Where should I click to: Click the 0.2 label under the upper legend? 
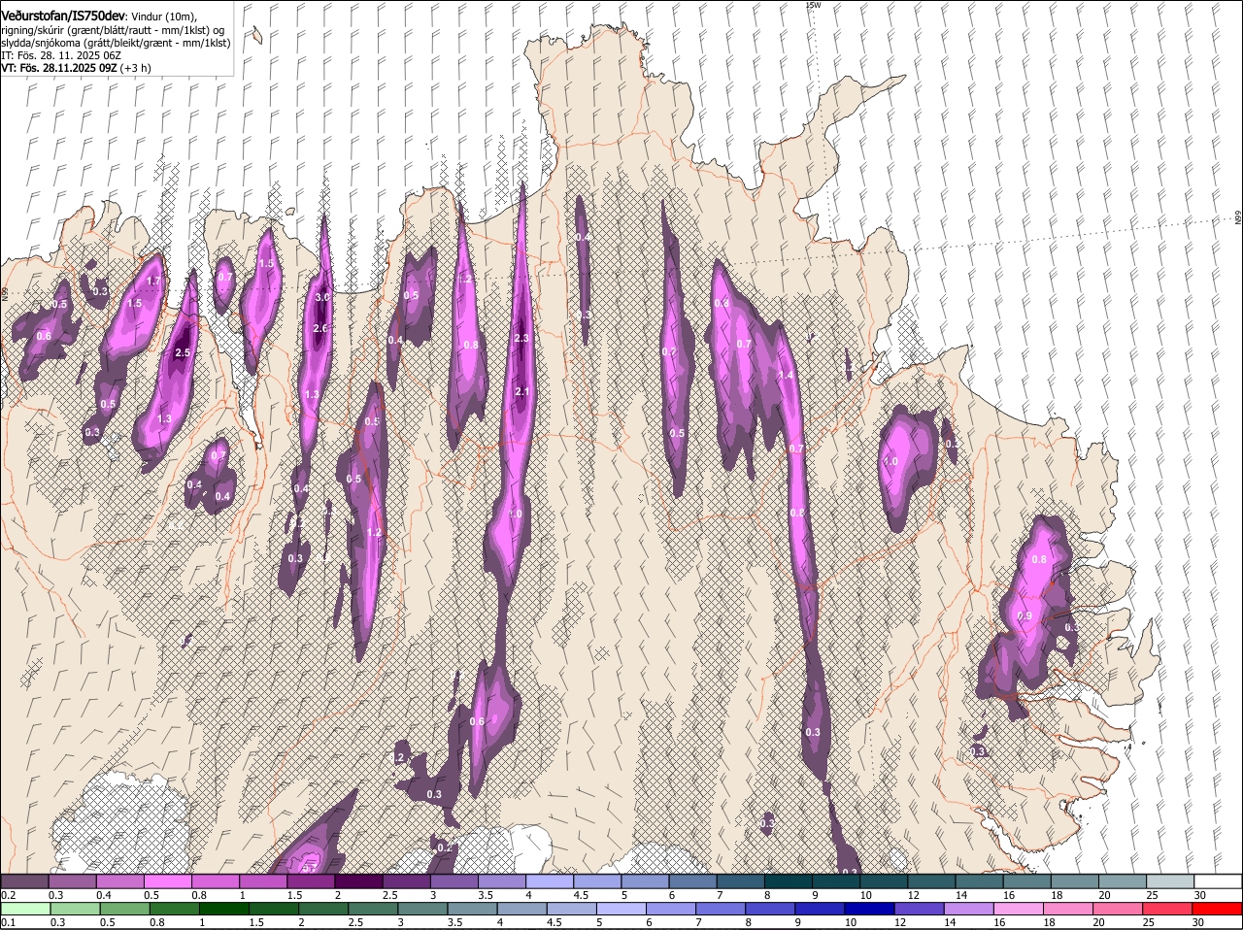(8, 895)
